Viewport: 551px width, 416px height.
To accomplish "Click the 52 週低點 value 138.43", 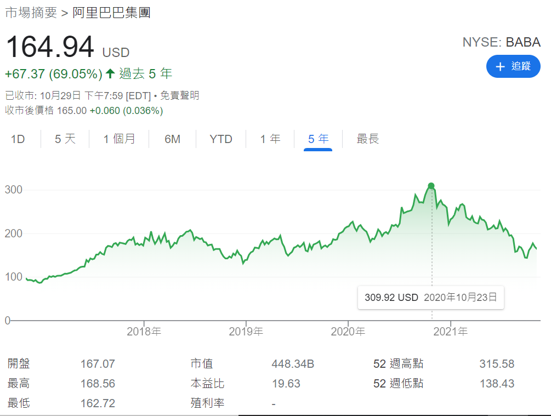I will pos(497,384).
